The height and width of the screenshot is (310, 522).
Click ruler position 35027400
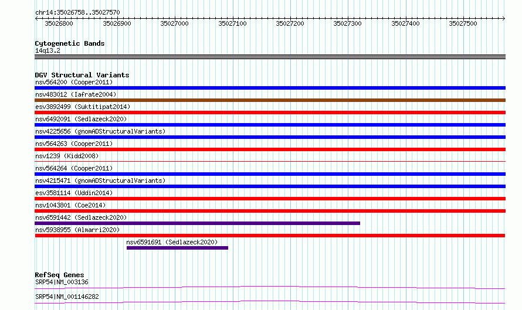(x=405, y=23)
